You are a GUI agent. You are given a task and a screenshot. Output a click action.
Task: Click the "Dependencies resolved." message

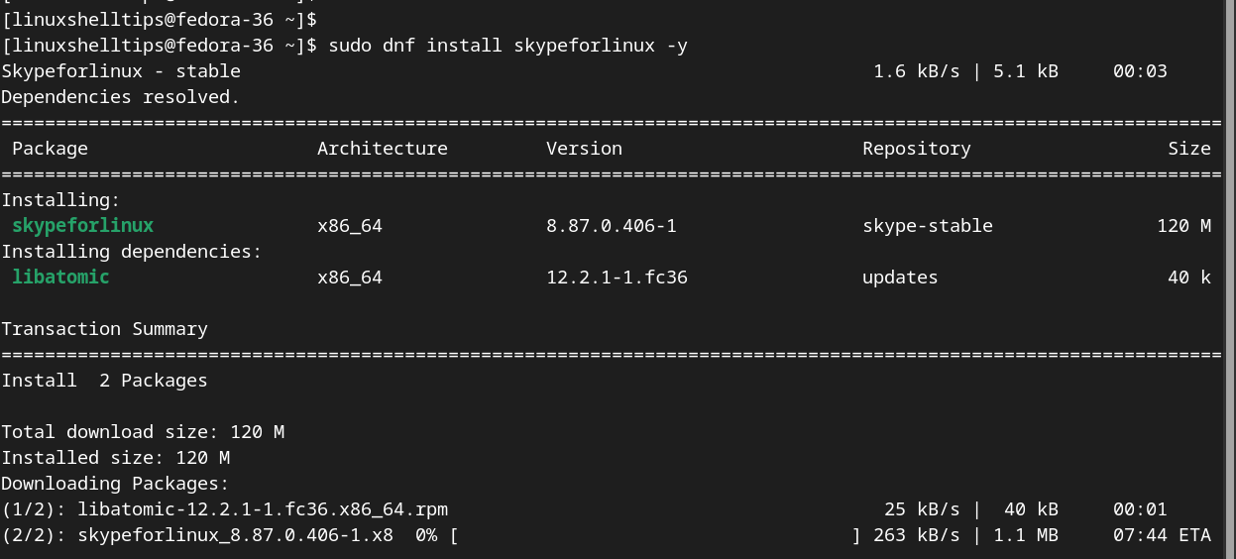coord(120,97)
